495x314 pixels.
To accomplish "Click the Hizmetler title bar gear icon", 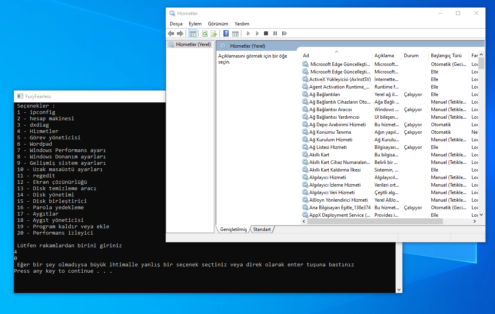I will [172, 13].
